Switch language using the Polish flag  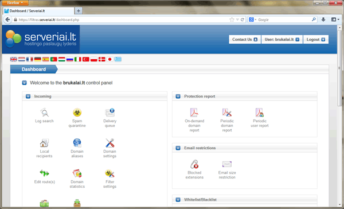93,59
